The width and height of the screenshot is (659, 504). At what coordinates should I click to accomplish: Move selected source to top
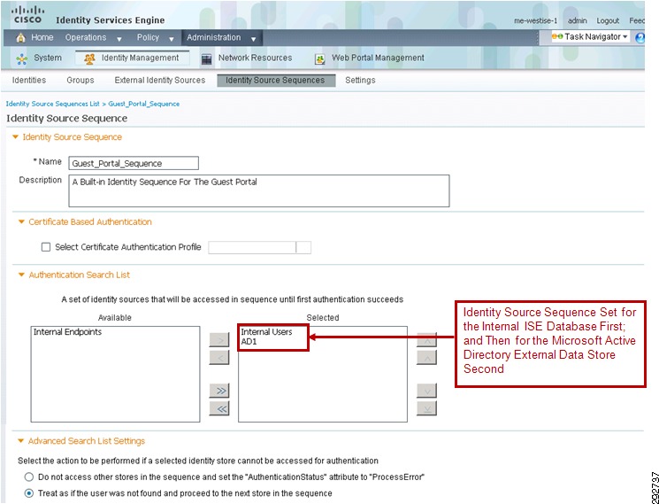[x=426, y=339]
